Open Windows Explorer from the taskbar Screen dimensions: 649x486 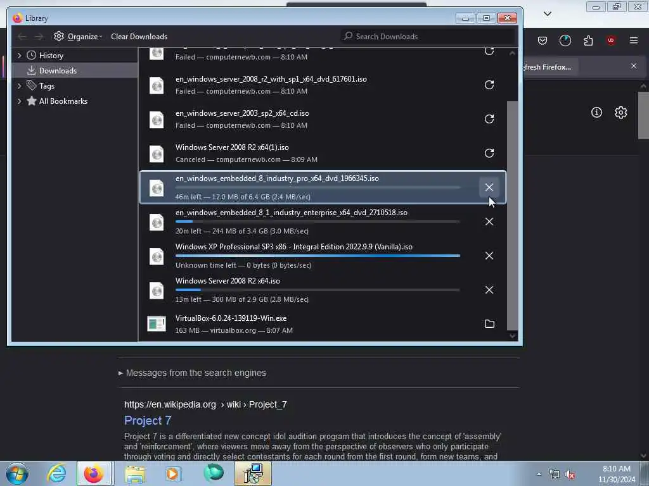click(x=135, y=473)
